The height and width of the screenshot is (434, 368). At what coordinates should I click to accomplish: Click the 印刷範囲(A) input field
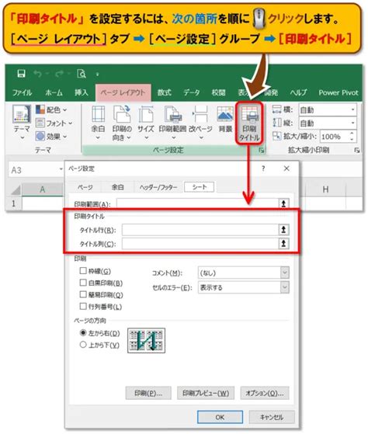197,203
